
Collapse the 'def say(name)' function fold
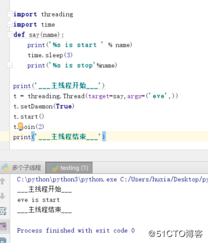tap(9, 34)
